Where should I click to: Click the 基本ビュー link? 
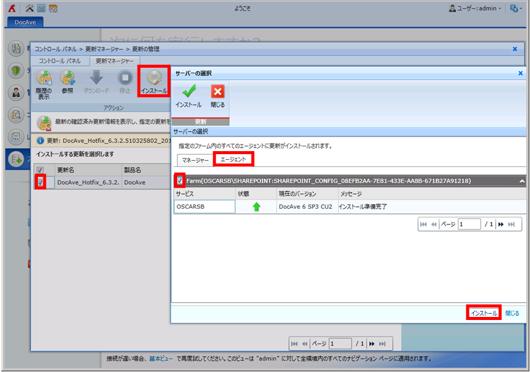(161, 359)
